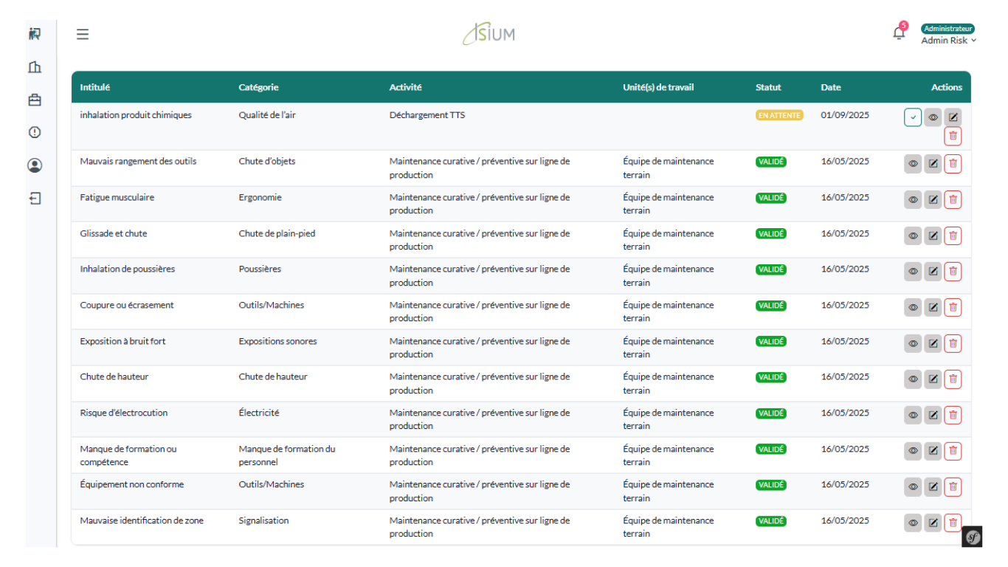Toggle the hamburger sidebar menu
The image size is (1008, 567).
click(83, 34)
